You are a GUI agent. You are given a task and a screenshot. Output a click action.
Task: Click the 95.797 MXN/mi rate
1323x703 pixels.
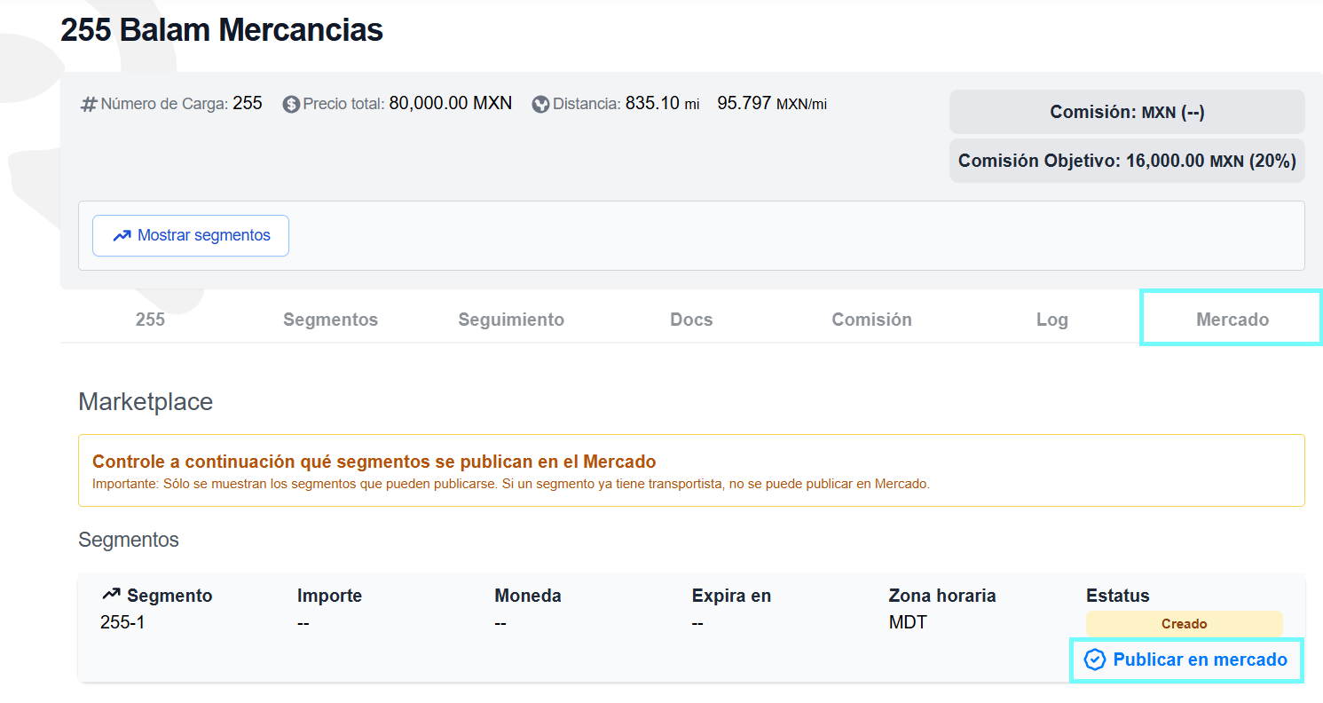772,103
